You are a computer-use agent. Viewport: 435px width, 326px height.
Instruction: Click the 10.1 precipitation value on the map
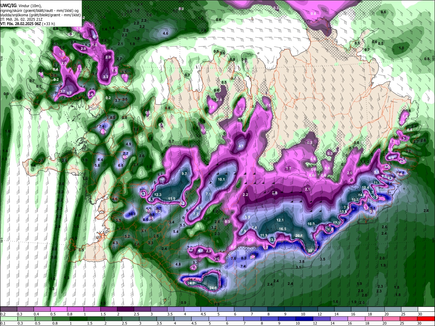(x=222, y=179)
